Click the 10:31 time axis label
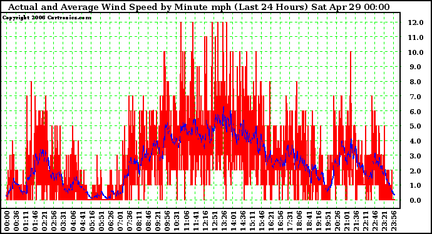This screenshot has width=432, height=234. (177, 221)
